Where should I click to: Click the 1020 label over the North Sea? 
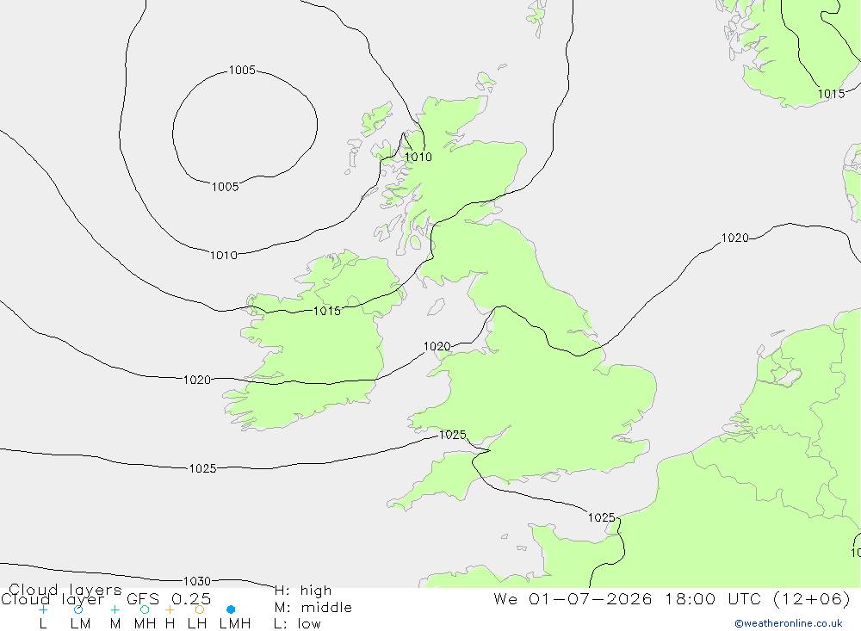(x=734, y=238)
